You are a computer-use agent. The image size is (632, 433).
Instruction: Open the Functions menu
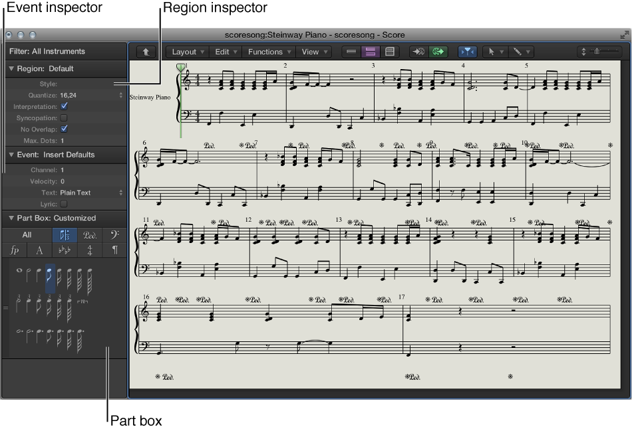[269, 51]
